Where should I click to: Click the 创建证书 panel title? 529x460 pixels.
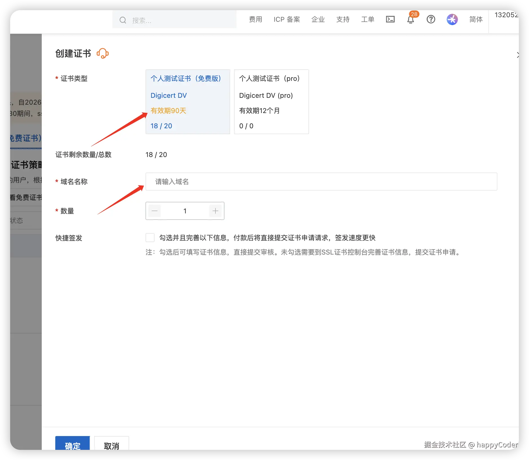(x=73, y=54)
